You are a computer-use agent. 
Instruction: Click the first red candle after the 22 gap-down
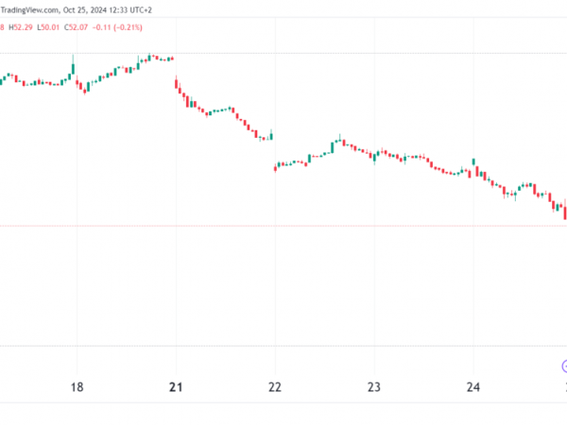pos(275,168)
